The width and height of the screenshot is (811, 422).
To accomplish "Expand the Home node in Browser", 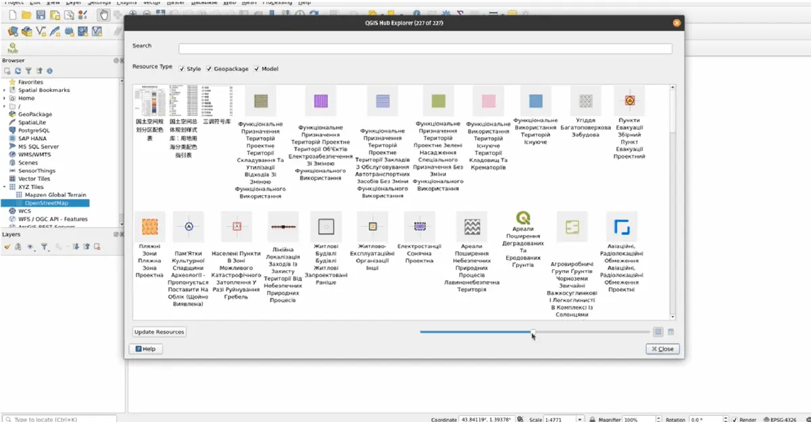I will coord(5,99).
